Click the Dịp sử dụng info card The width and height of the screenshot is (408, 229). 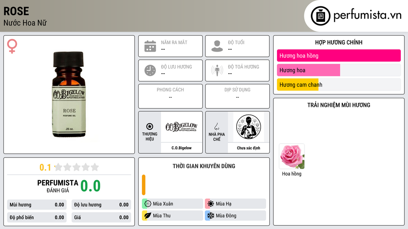coord(237,96)
